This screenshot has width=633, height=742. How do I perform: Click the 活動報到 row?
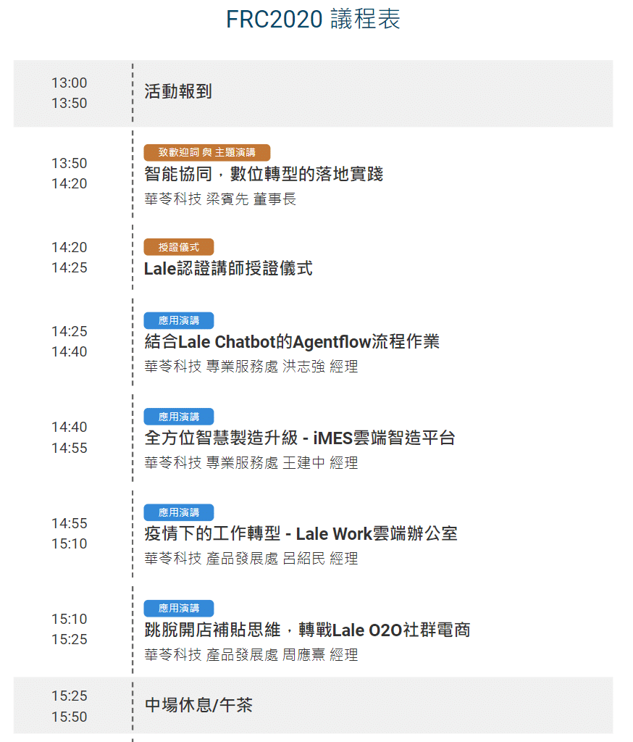point(313,93)
